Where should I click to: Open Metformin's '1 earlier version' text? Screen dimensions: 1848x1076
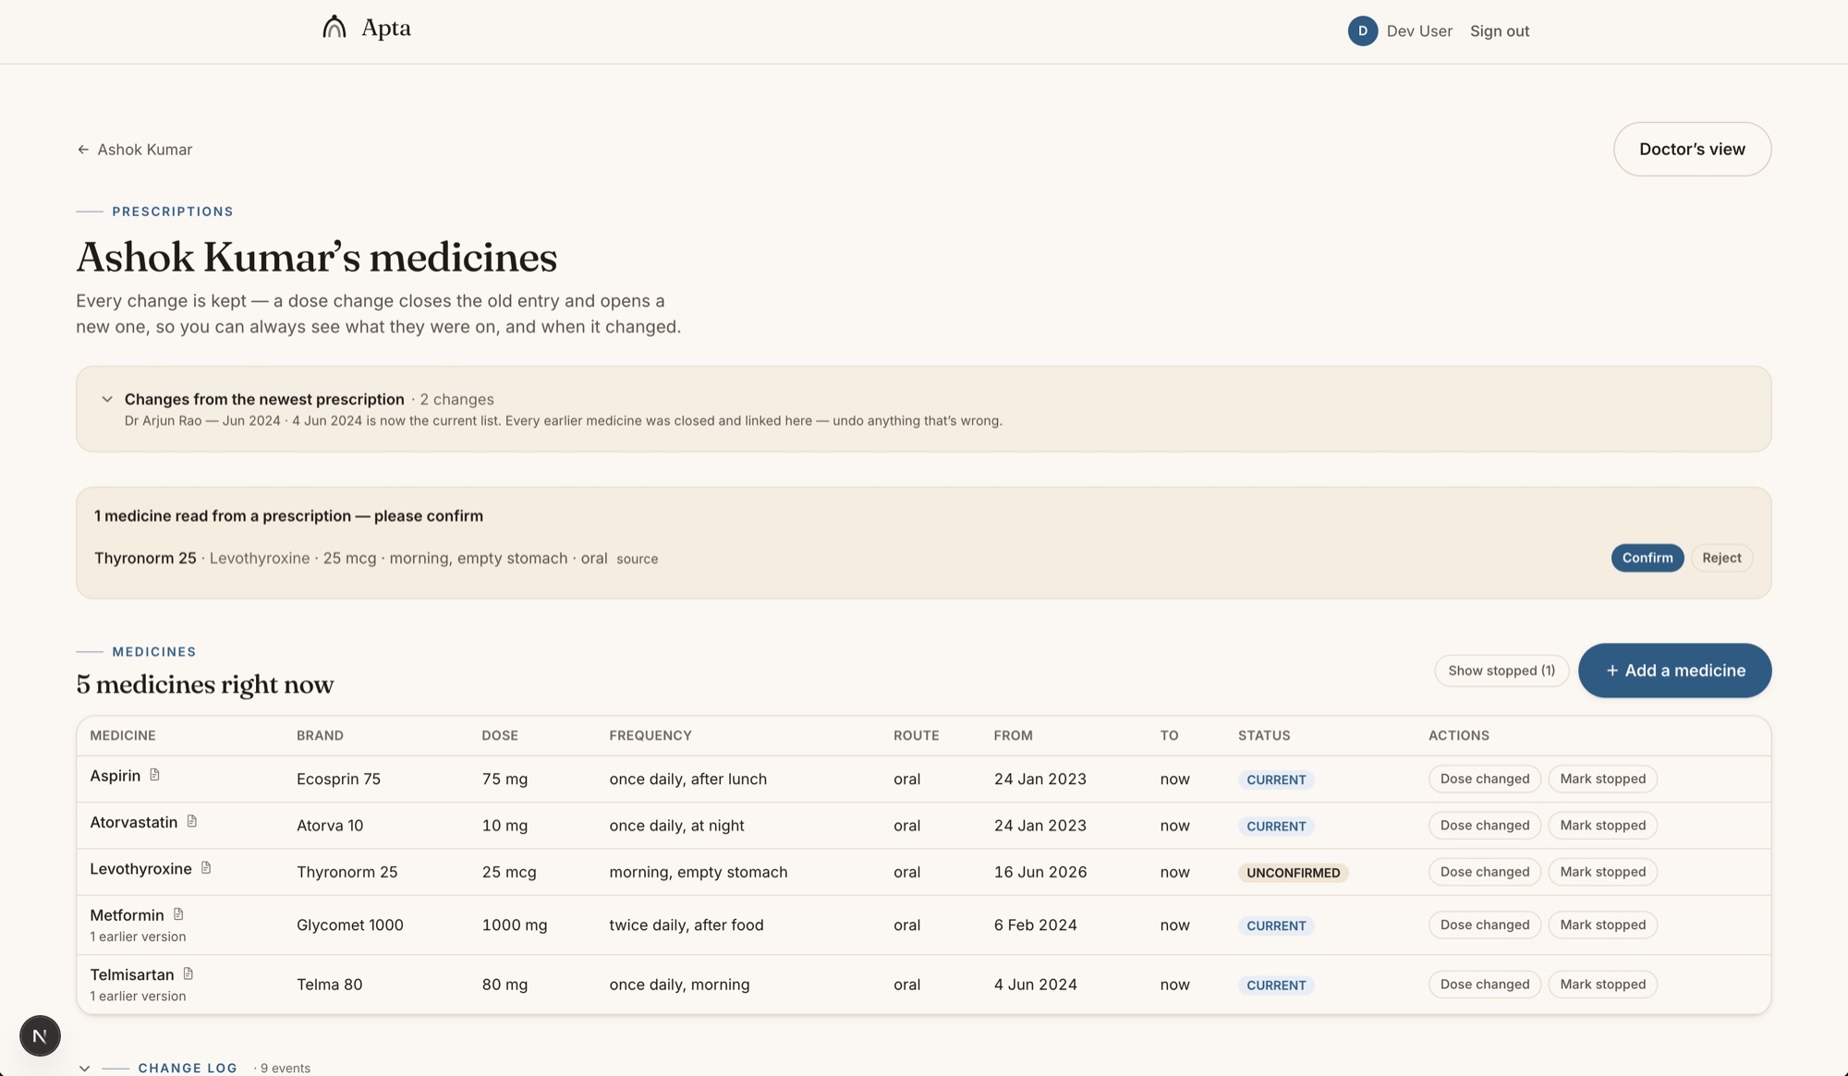[x=138, y=937]
